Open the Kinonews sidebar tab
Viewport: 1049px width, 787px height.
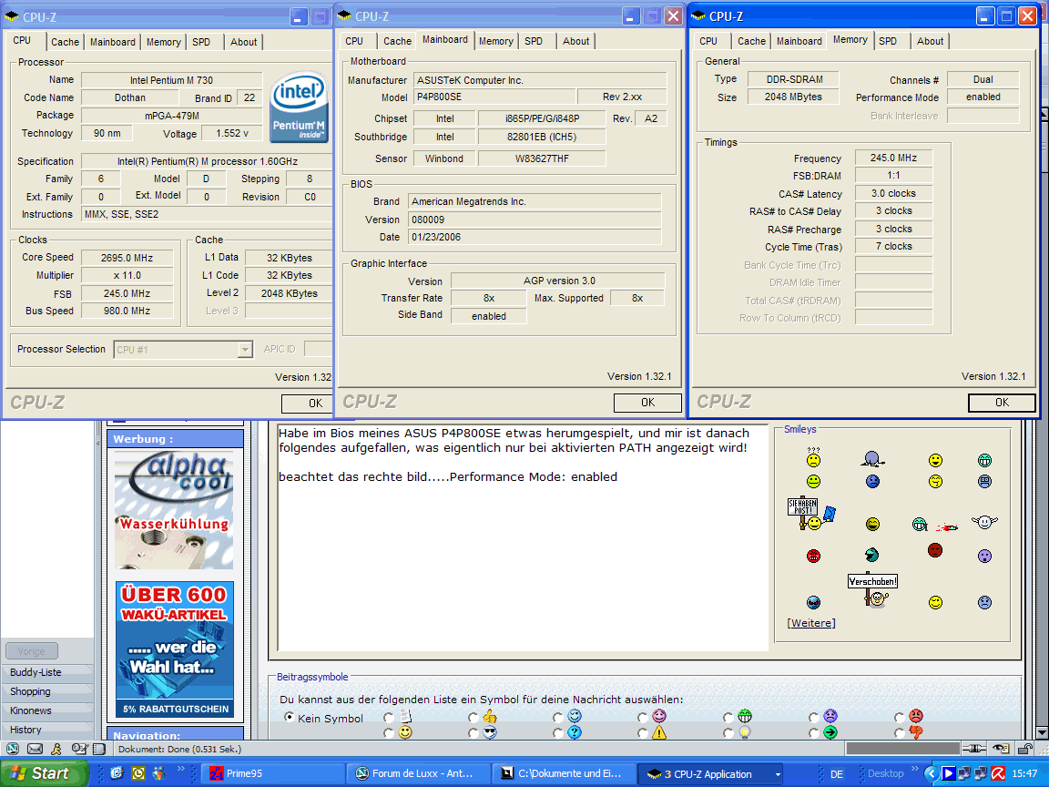[x=48, y=710]
